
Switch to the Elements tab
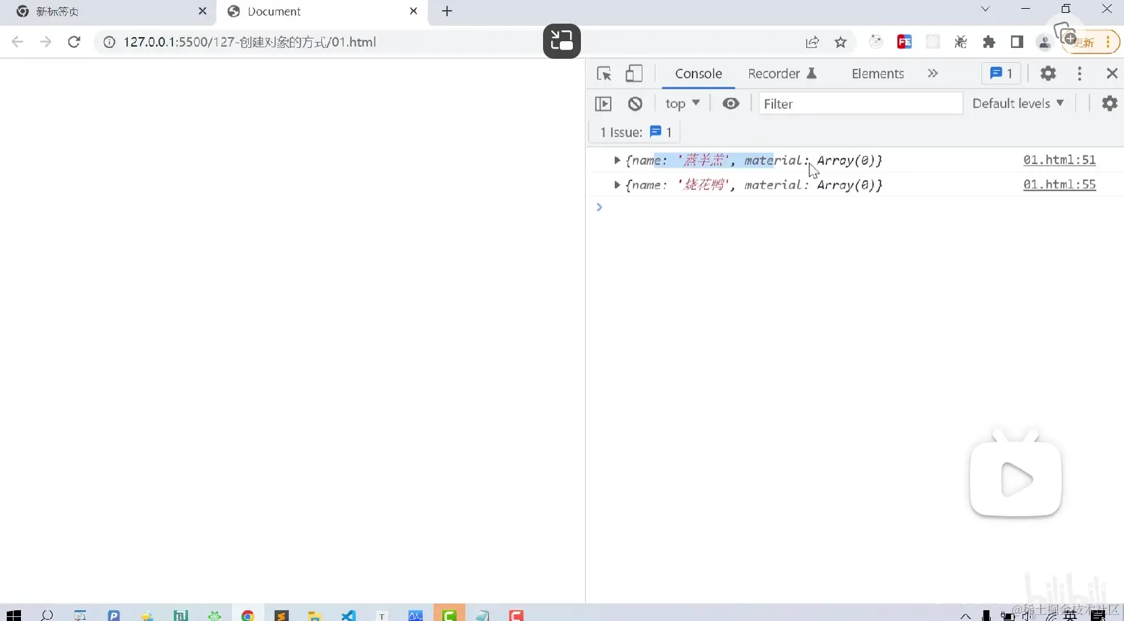click(878, 74)
